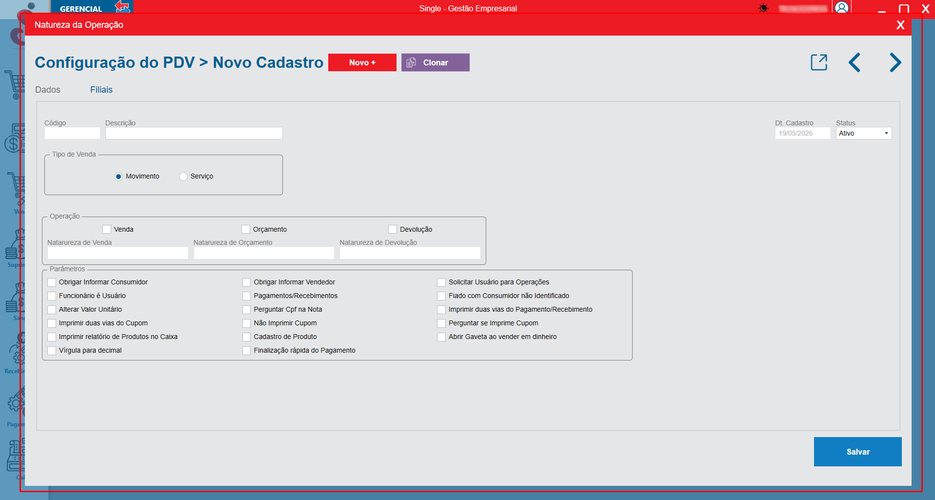Check the Venda operation checkbox
Screen dimensions: 935x500
click(107, 229)
